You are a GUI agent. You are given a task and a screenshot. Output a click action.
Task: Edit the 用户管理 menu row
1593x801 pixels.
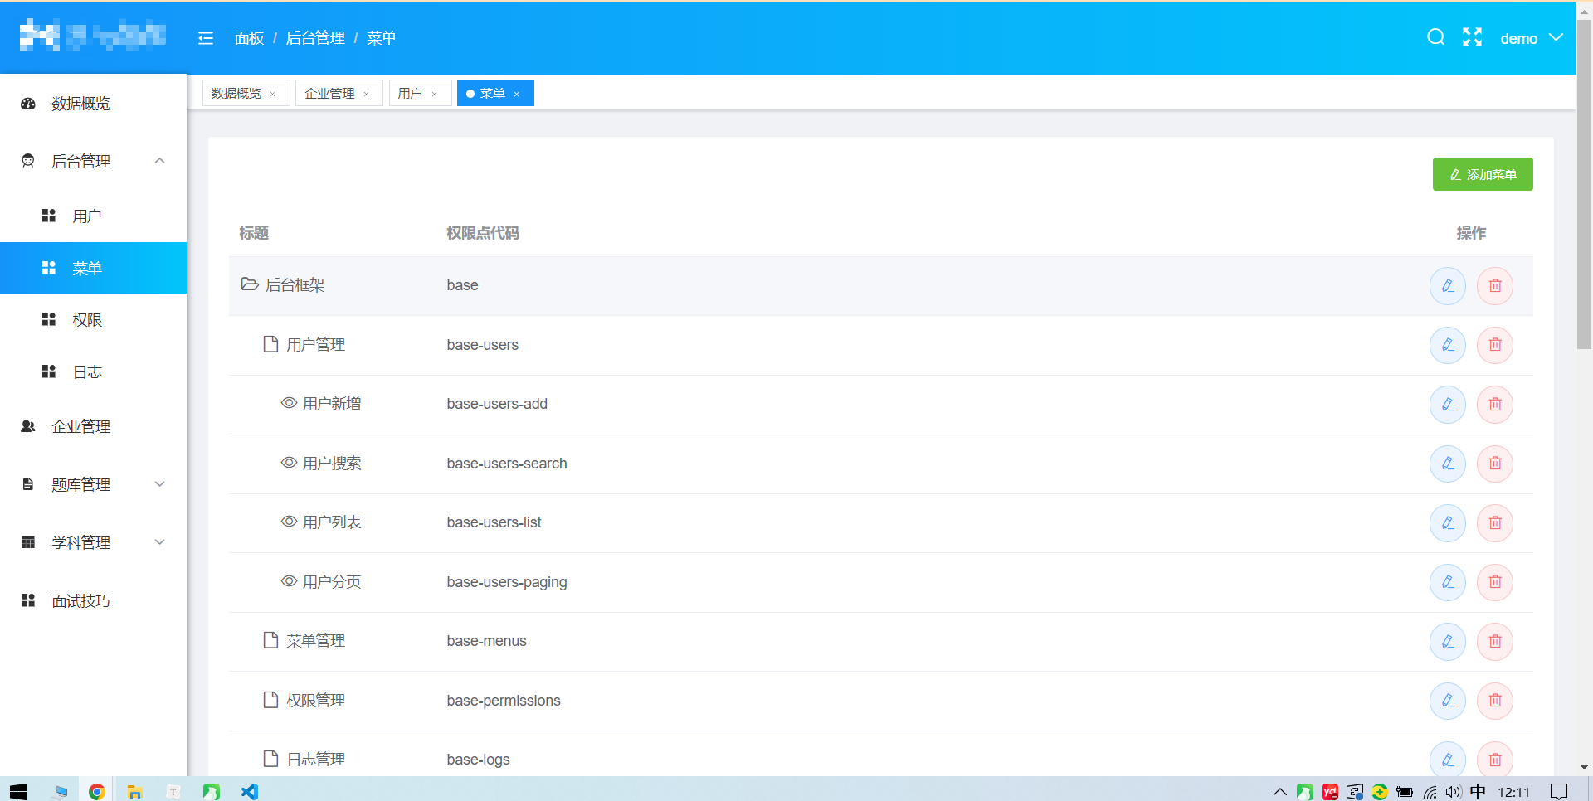pyautogui.click(x=1448, y=345)
